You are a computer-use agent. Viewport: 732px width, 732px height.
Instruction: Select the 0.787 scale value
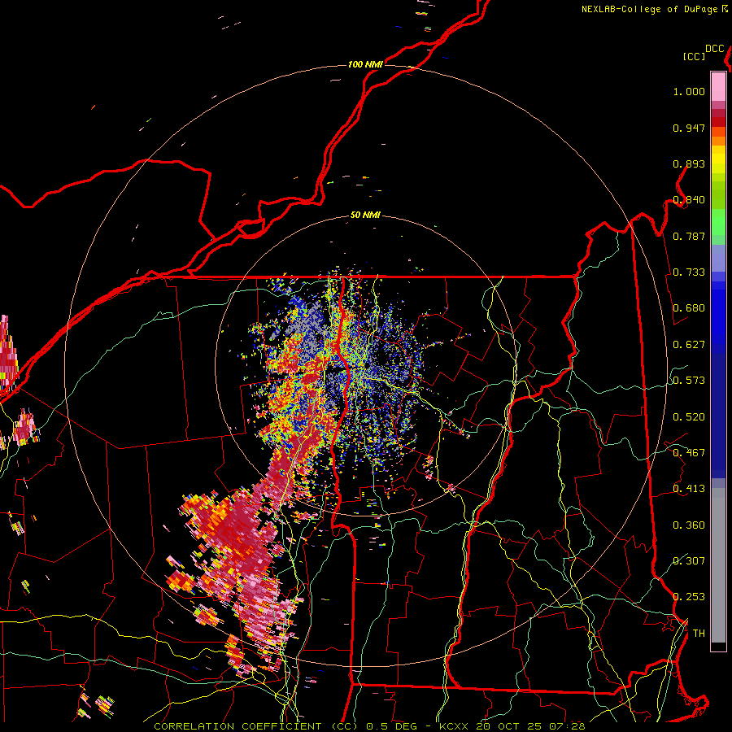(689, 236)
